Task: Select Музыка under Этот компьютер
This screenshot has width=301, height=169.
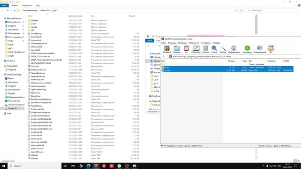Action: click(x=11, y=93)
